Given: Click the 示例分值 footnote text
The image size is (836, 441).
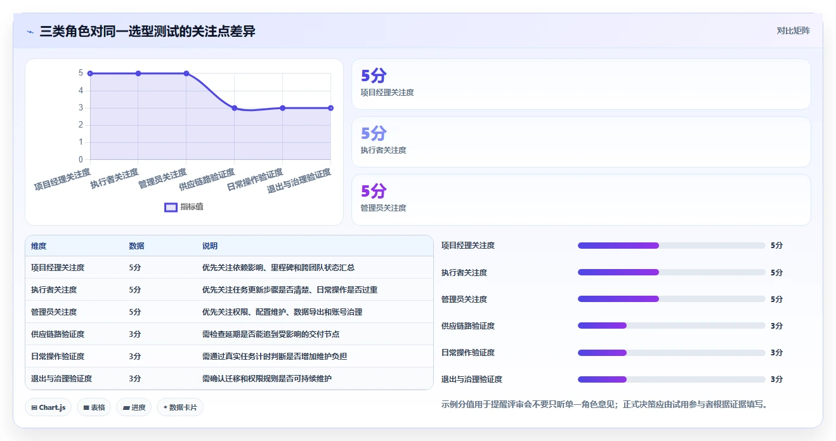Looking at the screenshot, I should (605, 404).
